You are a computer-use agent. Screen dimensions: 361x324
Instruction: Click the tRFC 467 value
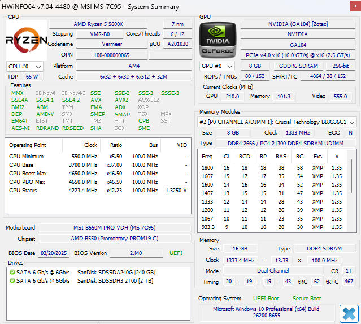click(x=349, y=282)
